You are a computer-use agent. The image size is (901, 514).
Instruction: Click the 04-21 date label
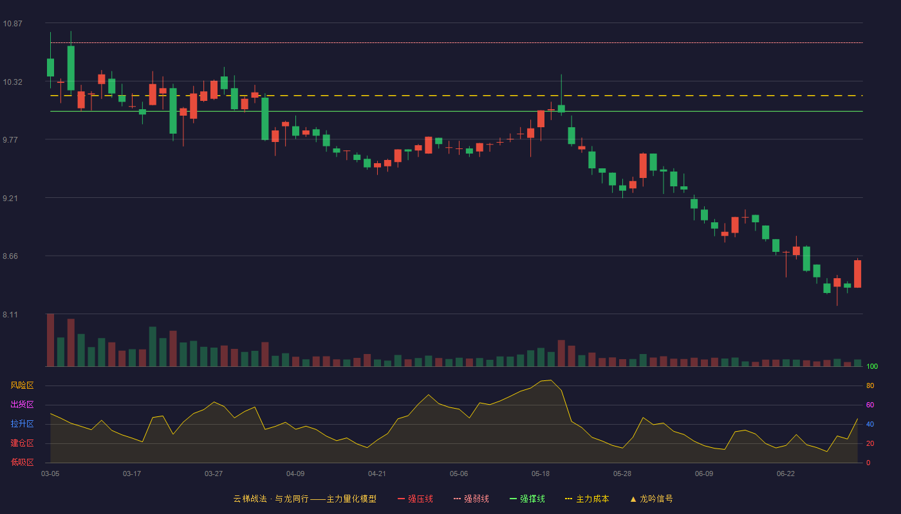(377, 474)
